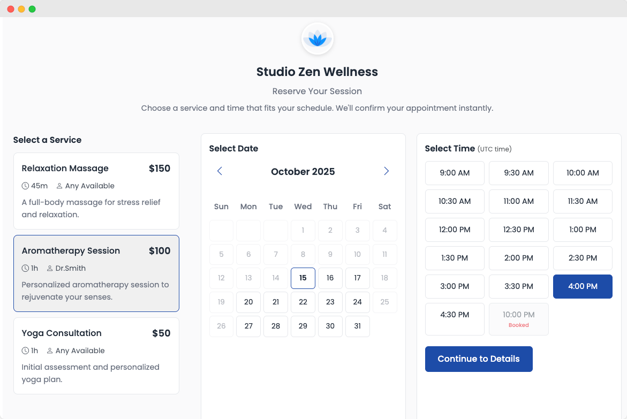Pick October 15 on the calendar

click(x=303, y=278)
